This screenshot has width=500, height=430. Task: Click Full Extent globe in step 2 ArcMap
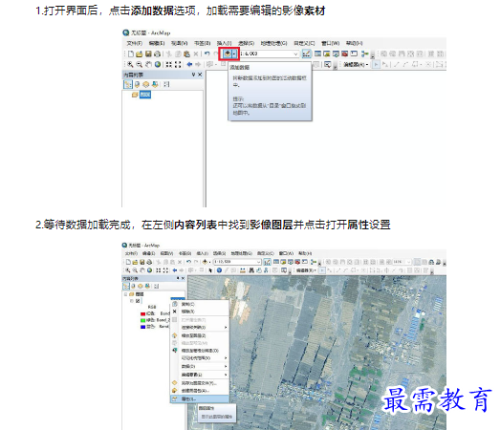click(x=149, y=270)
